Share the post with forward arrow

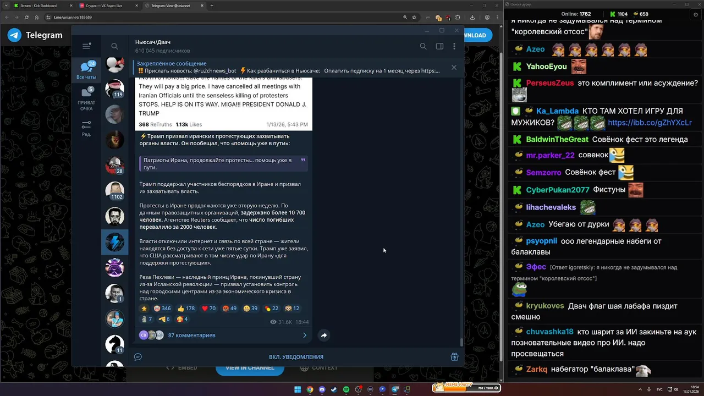324,335
